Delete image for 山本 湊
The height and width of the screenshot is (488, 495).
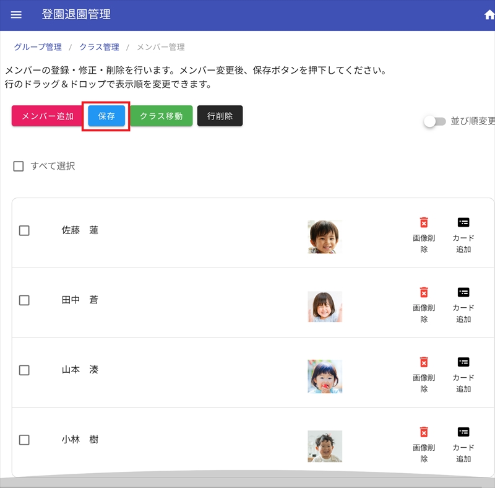click(x=424, y=362)
